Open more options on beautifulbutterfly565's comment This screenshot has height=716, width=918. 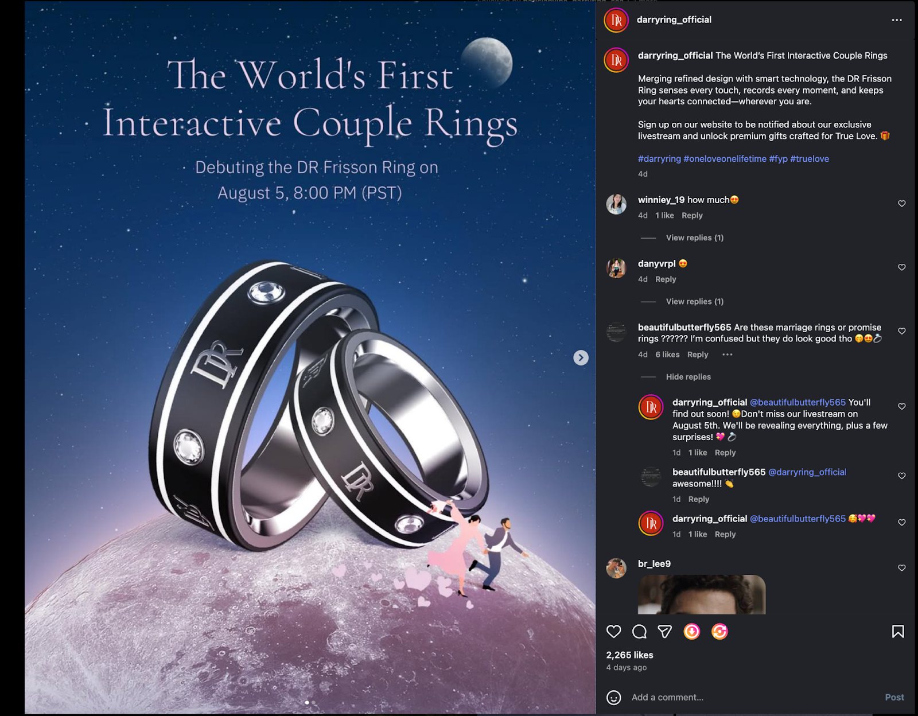click(x=728, y=355)
